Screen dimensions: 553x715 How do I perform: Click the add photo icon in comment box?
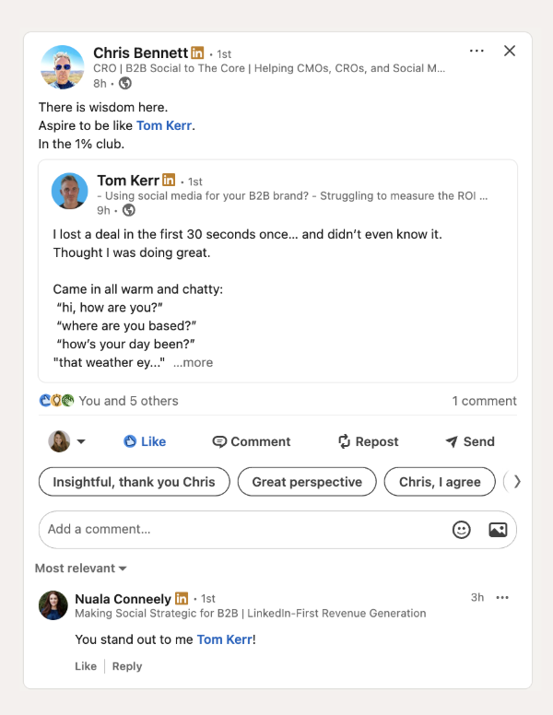(x=498, y=530)
